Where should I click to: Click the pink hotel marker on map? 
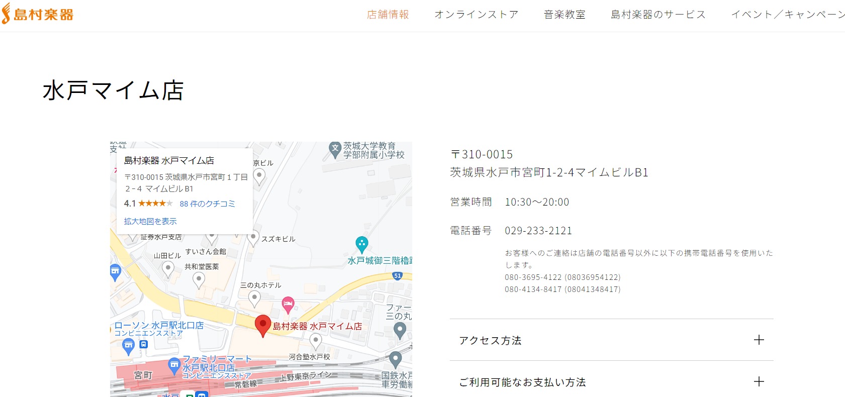[288, 304]
